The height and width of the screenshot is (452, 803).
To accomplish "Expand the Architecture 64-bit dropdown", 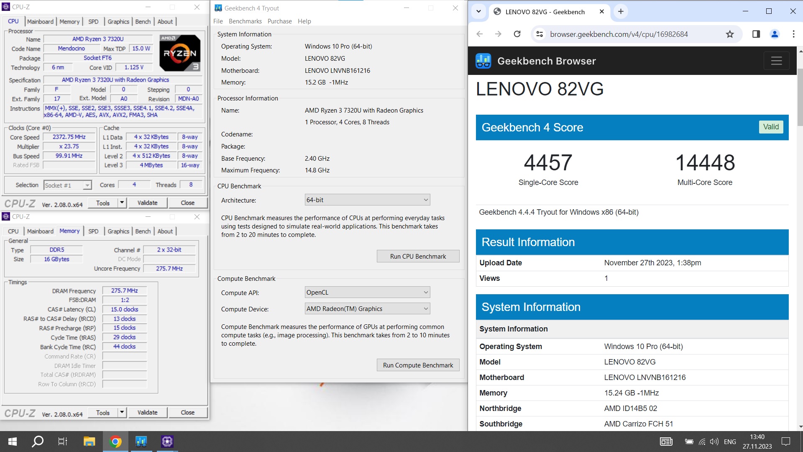I will point(367,200).
